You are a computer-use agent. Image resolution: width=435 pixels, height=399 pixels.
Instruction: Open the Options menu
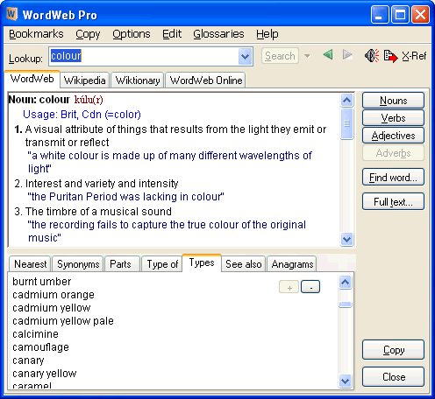(132, 34)
